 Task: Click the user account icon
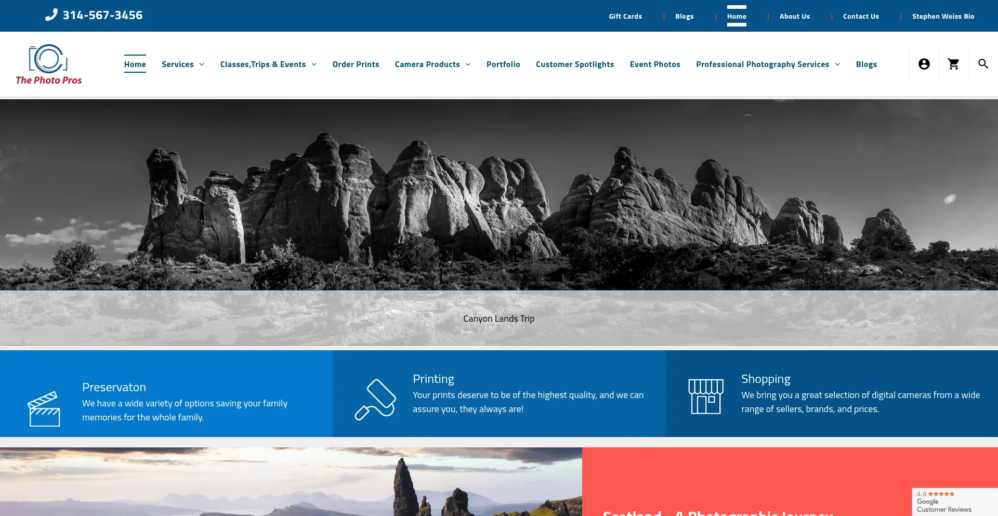[x=924, y=64]
